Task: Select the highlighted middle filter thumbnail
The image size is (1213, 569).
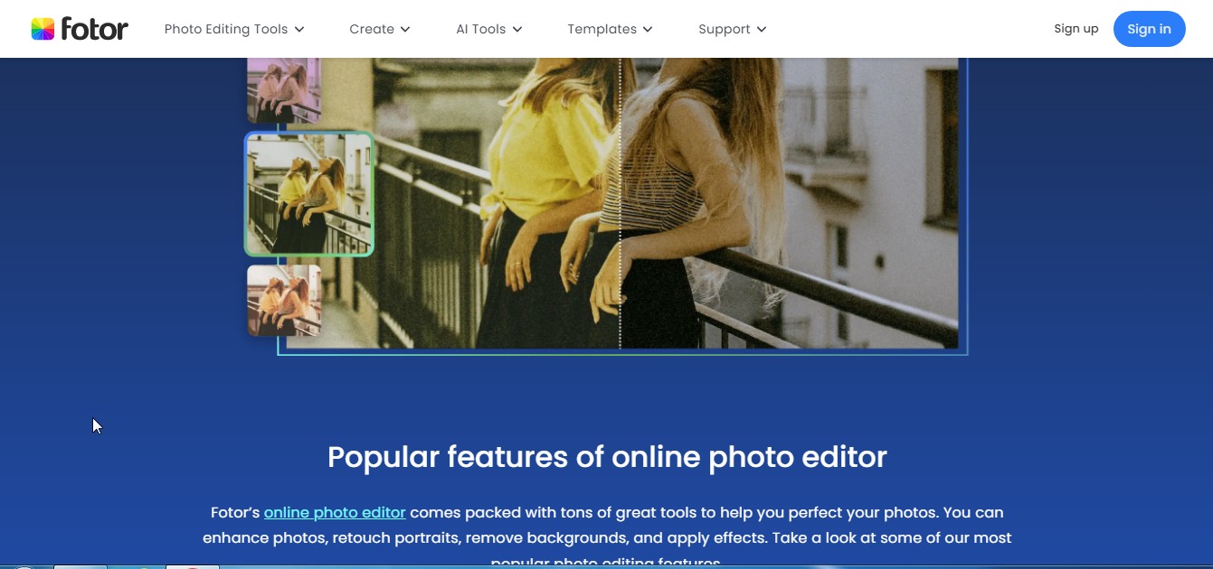Action: 308,193
